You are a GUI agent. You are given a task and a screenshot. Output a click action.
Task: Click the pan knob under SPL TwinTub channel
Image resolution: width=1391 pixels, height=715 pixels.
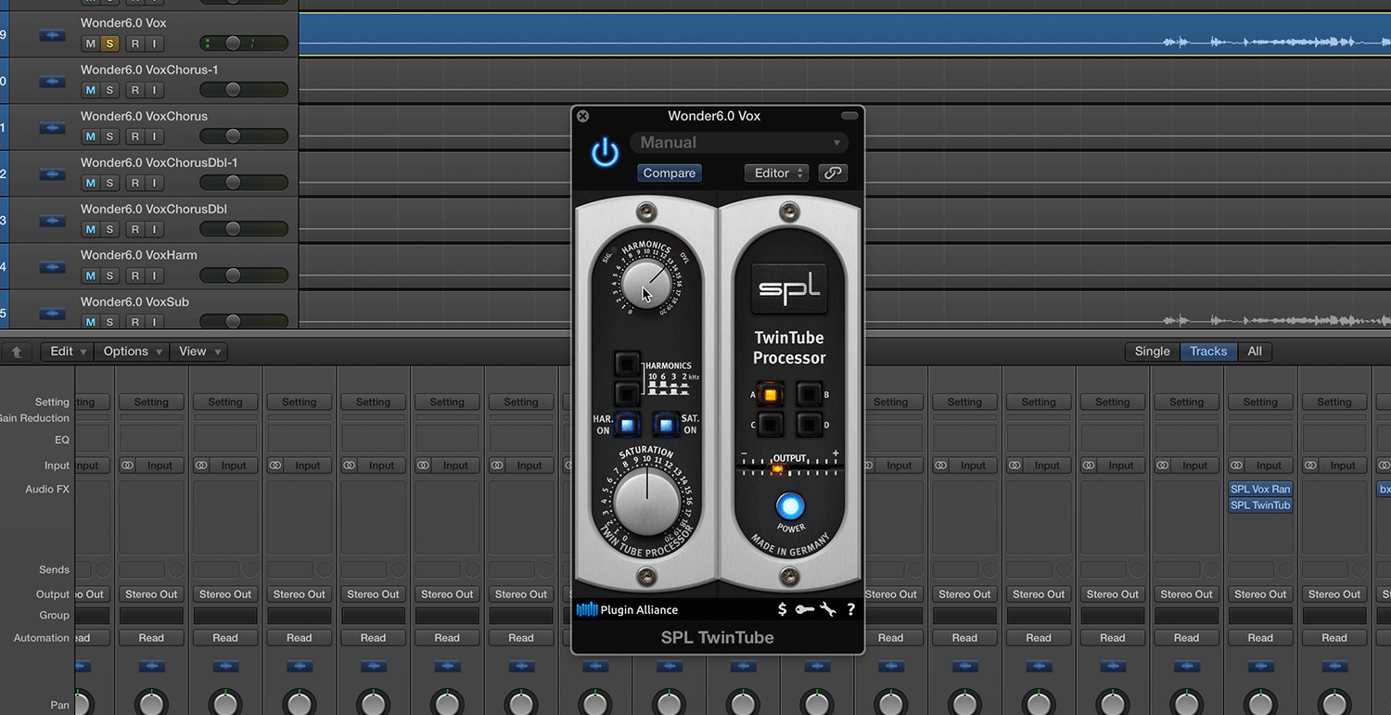pos(1260,705)
